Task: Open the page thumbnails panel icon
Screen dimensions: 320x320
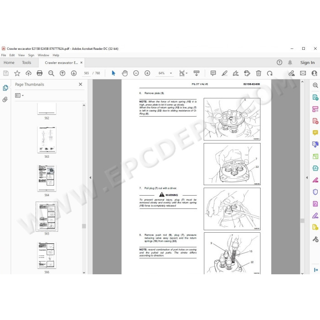Action: click(x=5, y=88)
